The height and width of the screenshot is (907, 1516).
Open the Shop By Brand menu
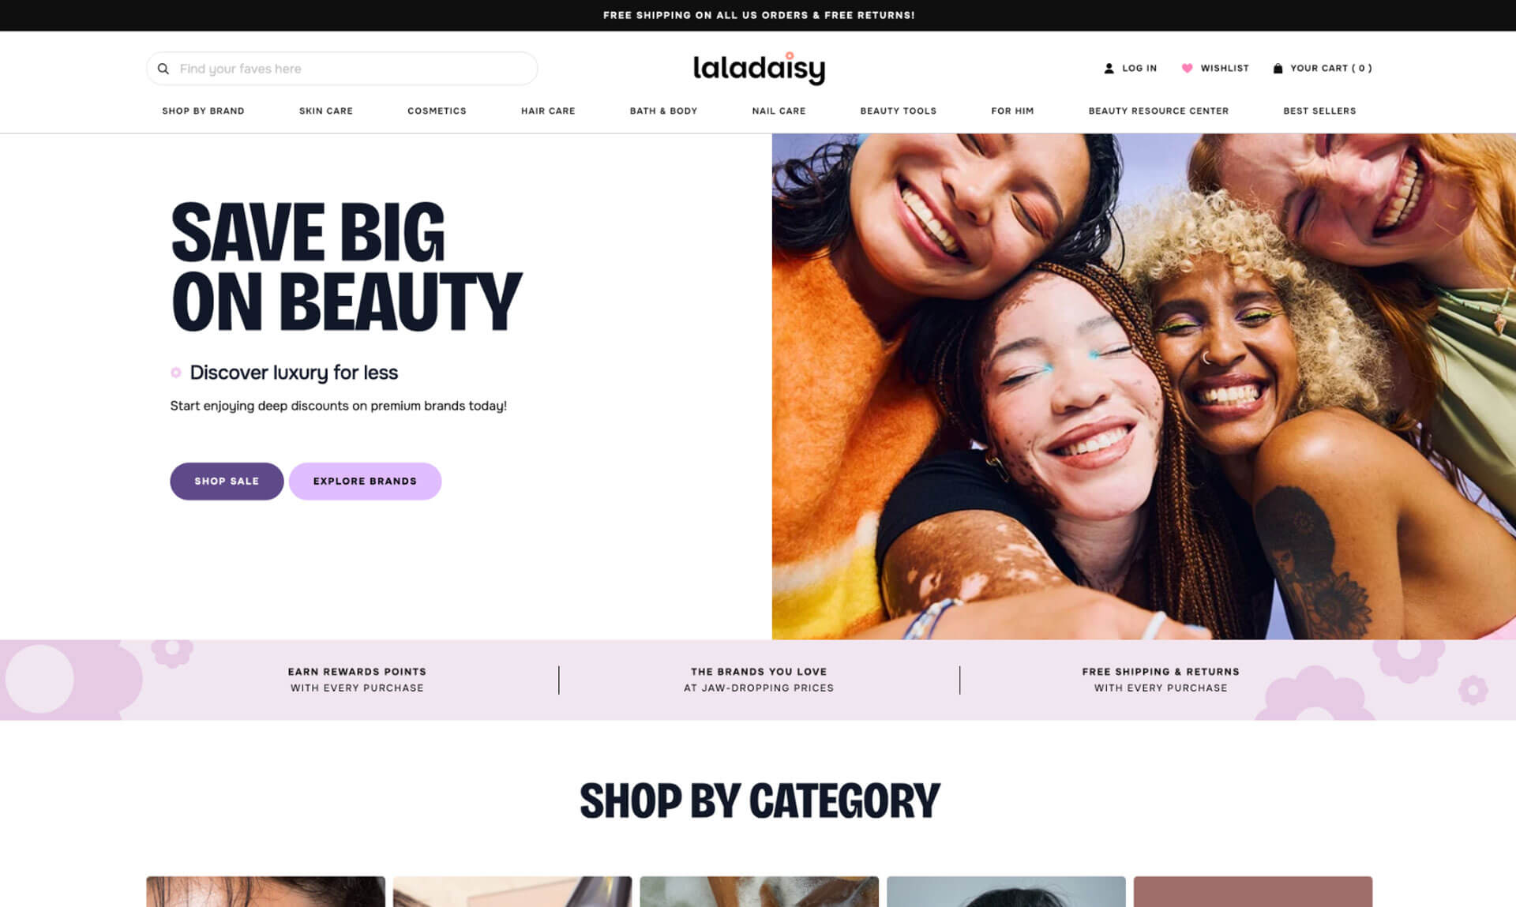(x=203, y=111)
